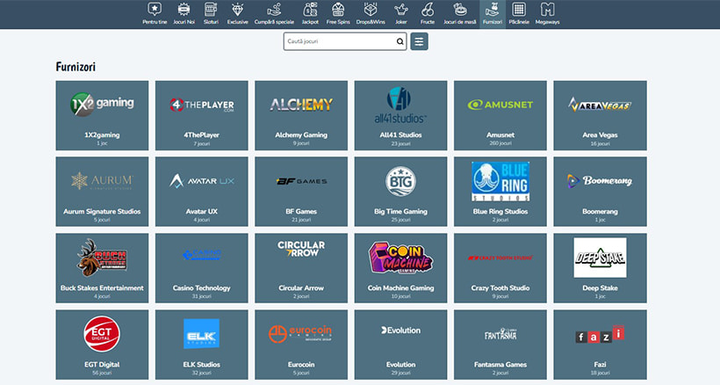The image size is (720, 385).
Task: Open Buck Stakes Entertainment provider
Action: (102, 268)
